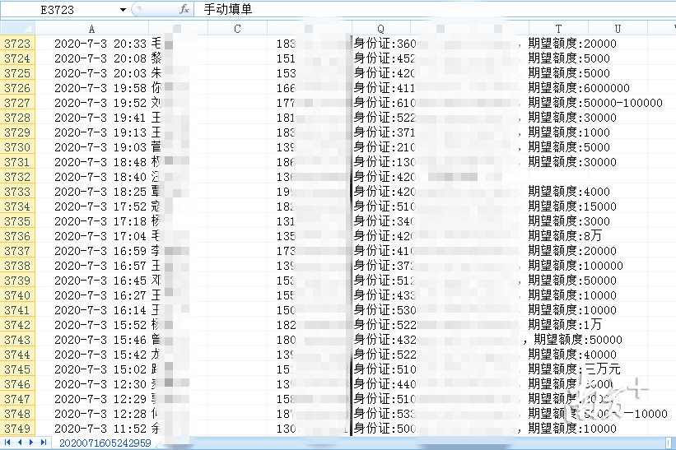The image size is (676, 450).
Task: Click the cell 2020-7-3 19:03
Action: [92, 147]
